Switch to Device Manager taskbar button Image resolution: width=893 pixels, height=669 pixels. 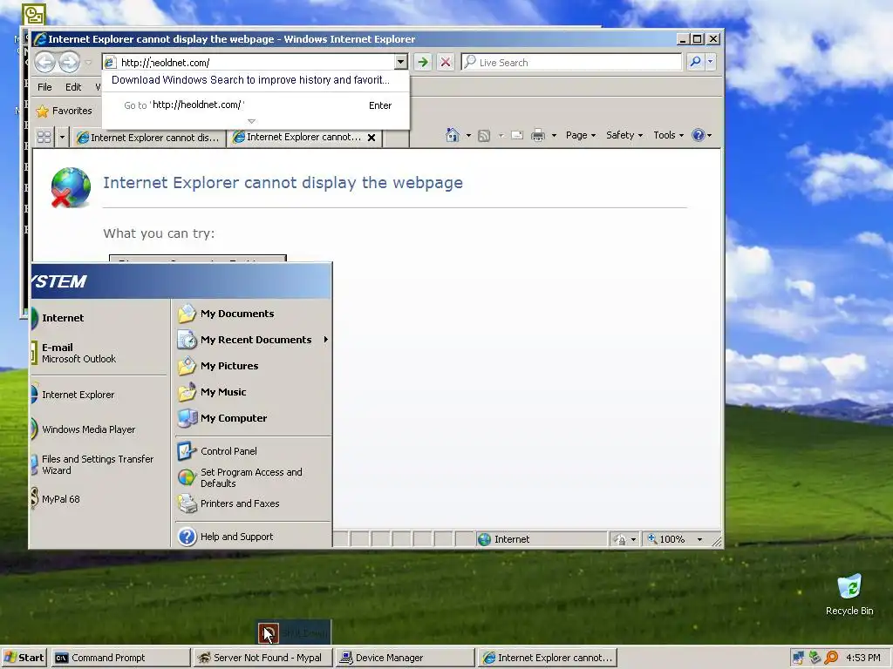click(405, 658)
